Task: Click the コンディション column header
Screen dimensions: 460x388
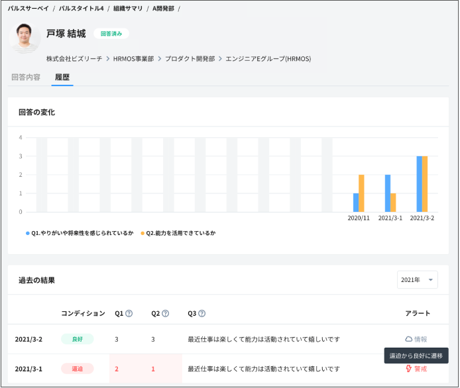Action: point(83,314)
